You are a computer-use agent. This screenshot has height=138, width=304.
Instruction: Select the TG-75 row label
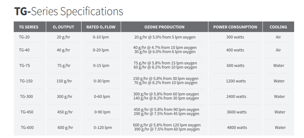(25, 65)
